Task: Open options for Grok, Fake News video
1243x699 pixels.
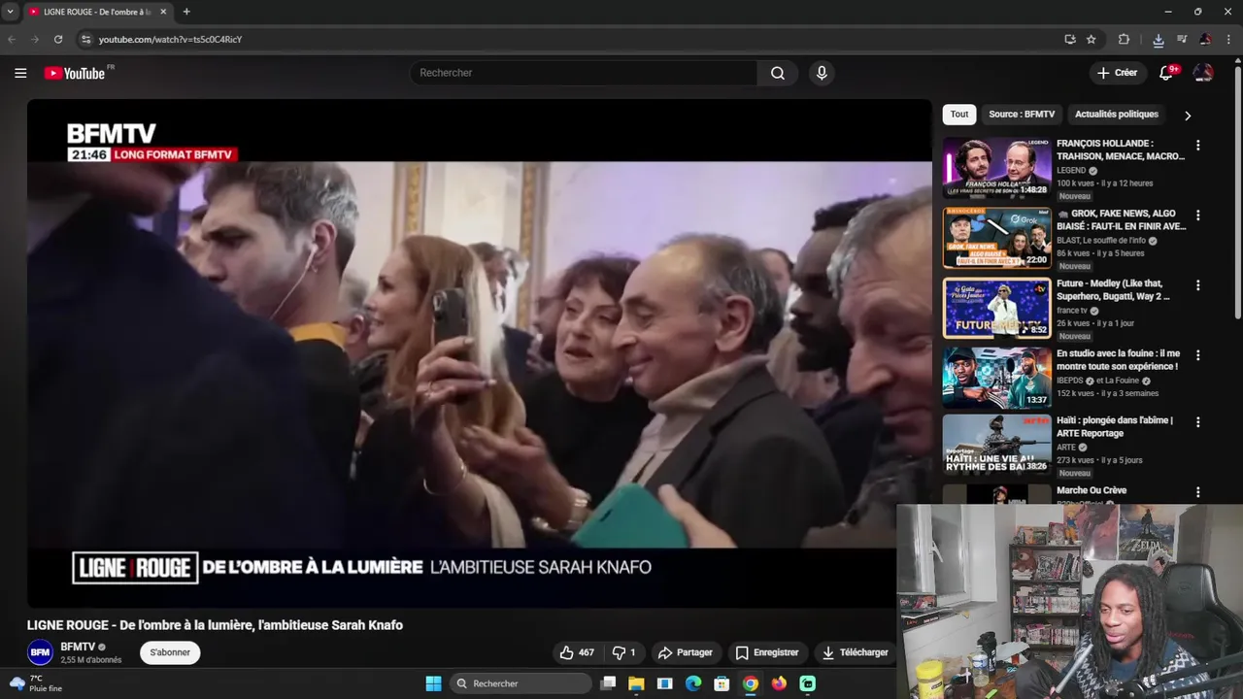Action: click(1197, 215)
